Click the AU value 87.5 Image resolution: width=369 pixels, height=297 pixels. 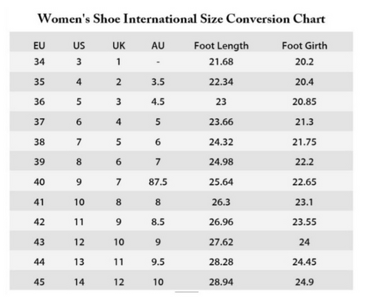coord(158,182)
